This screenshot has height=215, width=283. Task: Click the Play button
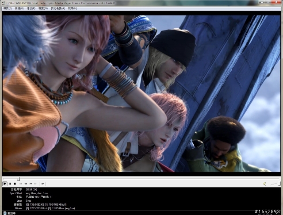point(5,184)
